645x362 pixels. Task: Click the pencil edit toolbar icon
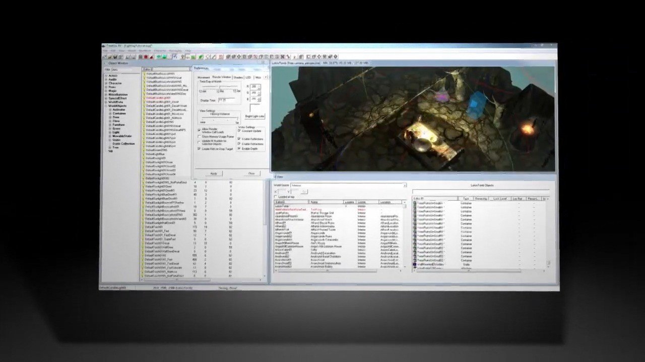214,57
